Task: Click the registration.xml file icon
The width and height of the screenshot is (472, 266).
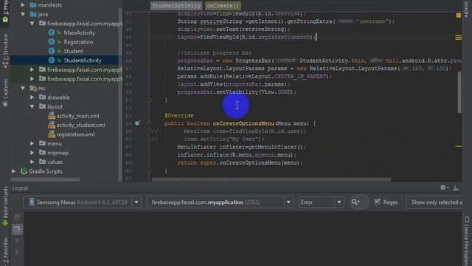Action: click(52, 134)
